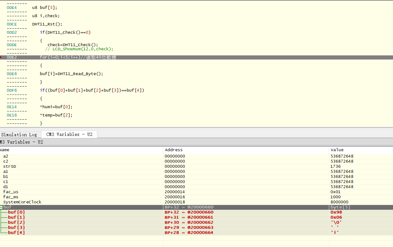Click the 0x06 value of buf[1]
The width and height of the screenshot is (393, 247).
tap(336, 217)
